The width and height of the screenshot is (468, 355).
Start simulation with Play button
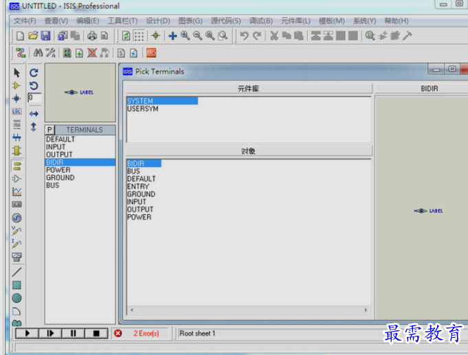click(28, 334)
